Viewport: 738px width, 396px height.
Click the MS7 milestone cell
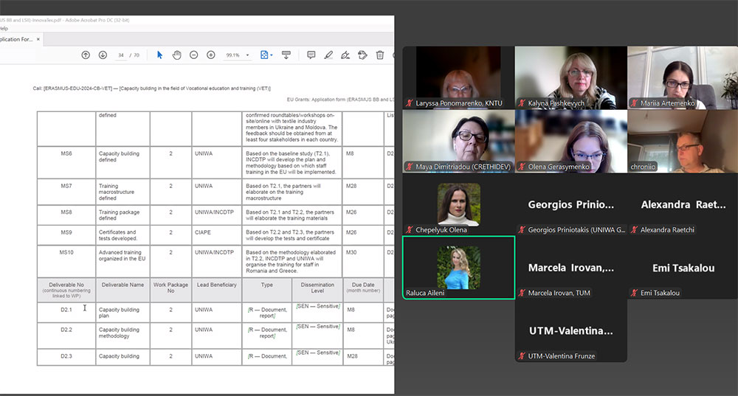66,192
